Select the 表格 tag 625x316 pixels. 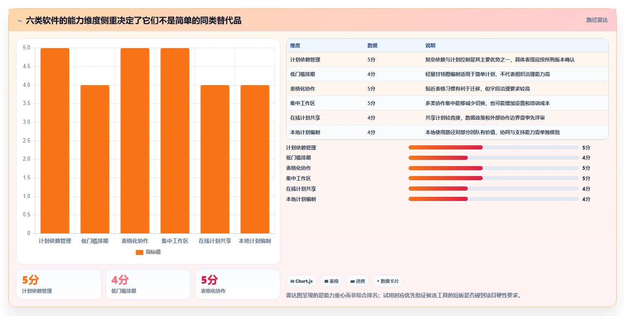coord(331,281)
